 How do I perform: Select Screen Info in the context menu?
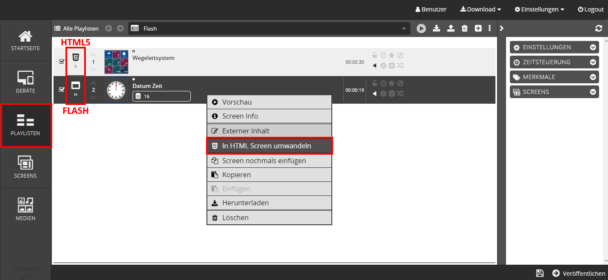pyautogui.click(x=269, y=116)
